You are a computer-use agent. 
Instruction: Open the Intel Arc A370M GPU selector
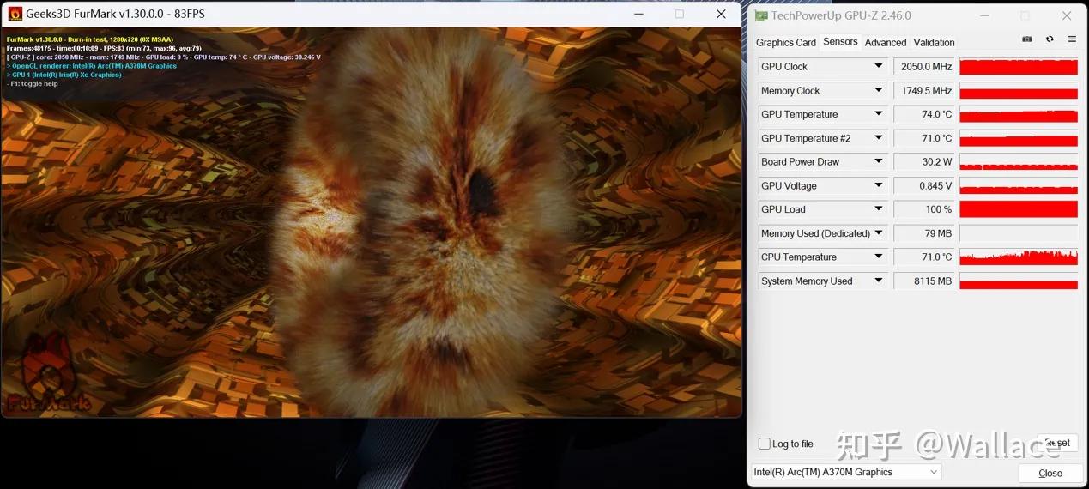[x=845, y=472]
